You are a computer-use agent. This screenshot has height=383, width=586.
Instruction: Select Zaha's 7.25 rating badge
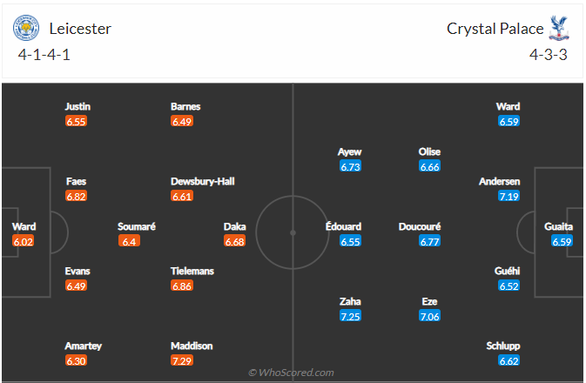(x=350, y=316)
